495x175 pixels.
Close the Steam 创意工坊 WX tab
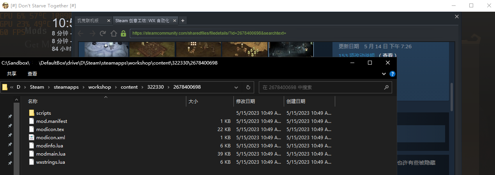pos(174,21)
